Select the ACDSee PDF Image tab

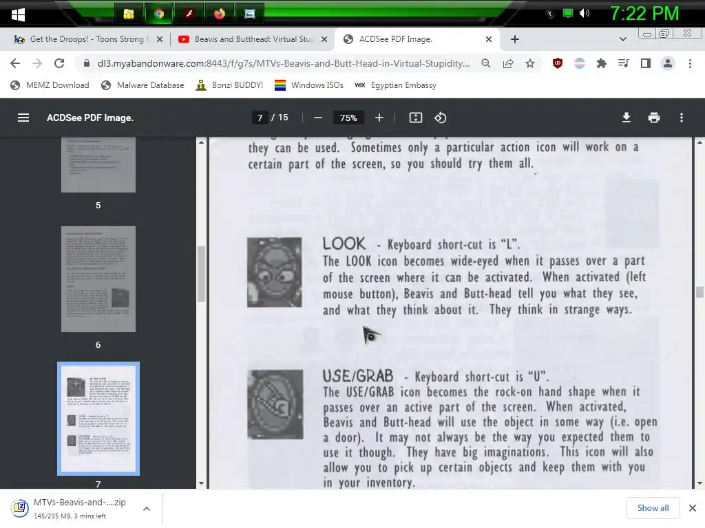pos(417,39)
